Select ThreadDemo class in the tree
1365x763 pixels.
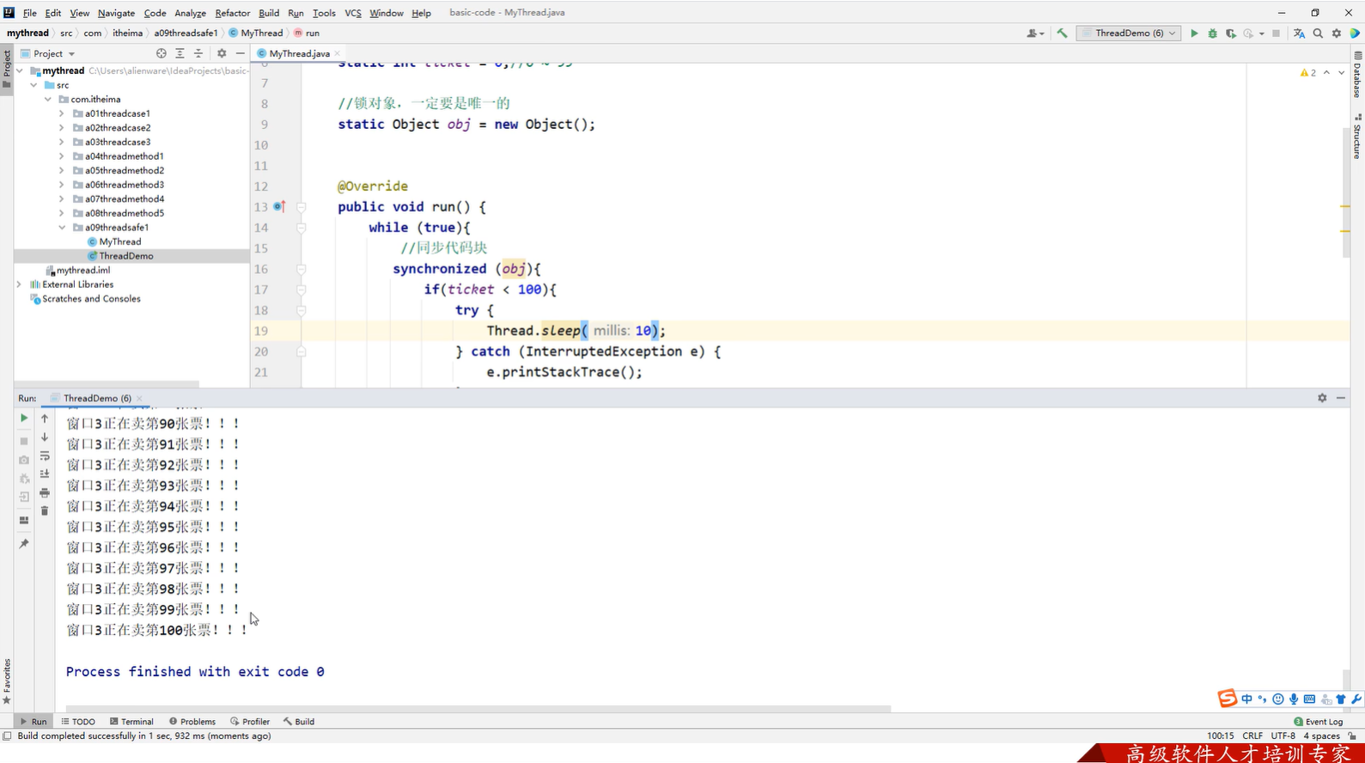125,256
